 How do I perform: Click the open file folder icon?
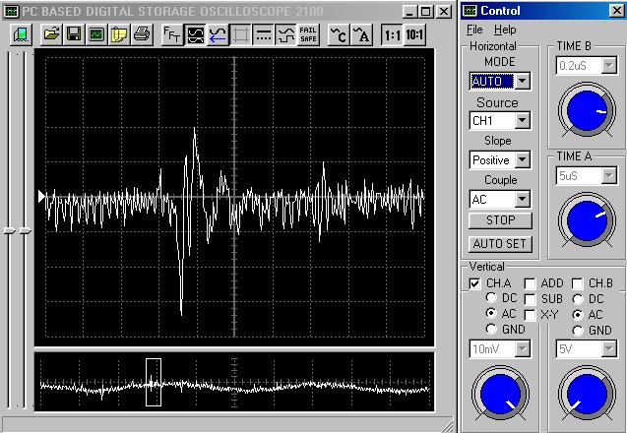tap(49, 34)
